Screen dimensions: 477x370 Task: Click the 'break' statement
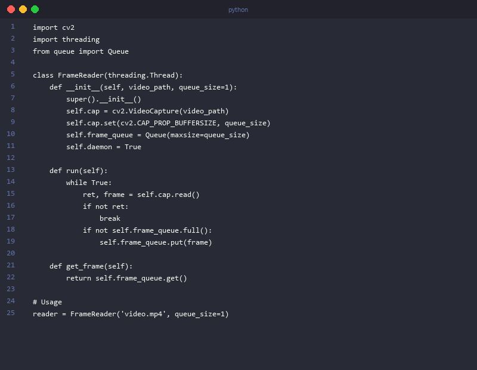coord(110,218)
